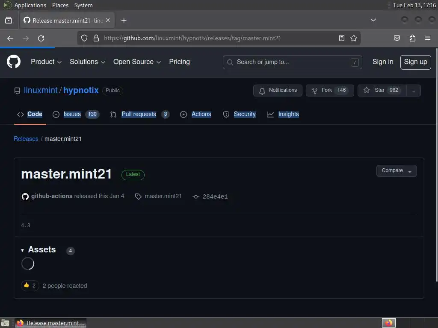Open a new tab with plus icon
This screenshot has height=328, width=438.
(x=124, y=20)
